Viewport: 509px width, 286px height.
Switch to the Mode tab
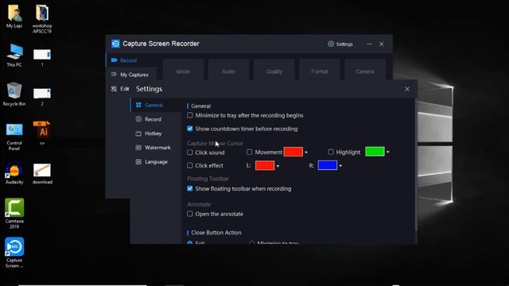pos(183,69)
